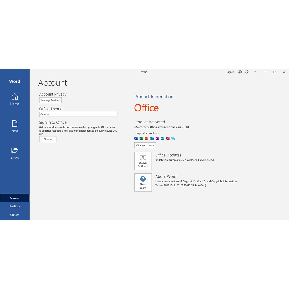
Task: Click the text Microsoft Office Professional Plus 2019
Action: [x=161, y=127]
